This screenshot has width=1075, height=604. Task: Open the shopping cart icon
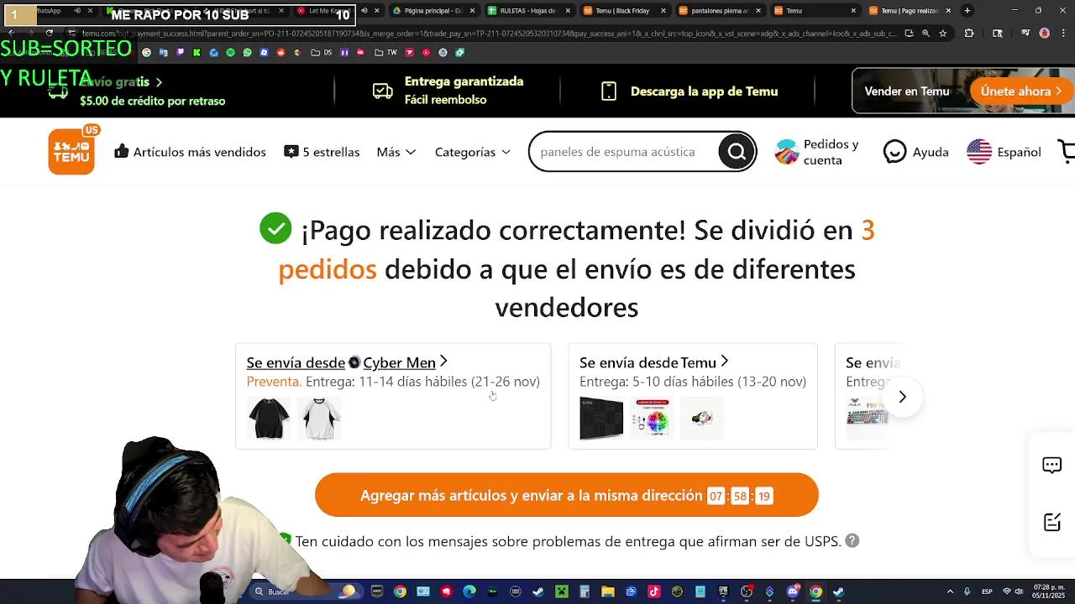[x=1067, y=151]
